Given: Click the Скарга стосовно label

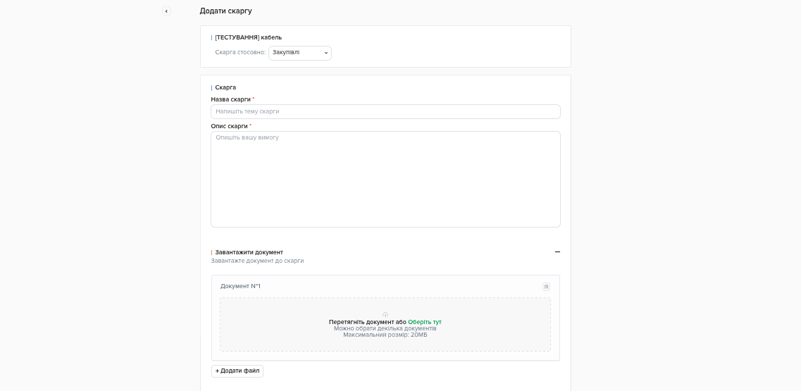Looking at the screenshot, I should tap(240, 53).
